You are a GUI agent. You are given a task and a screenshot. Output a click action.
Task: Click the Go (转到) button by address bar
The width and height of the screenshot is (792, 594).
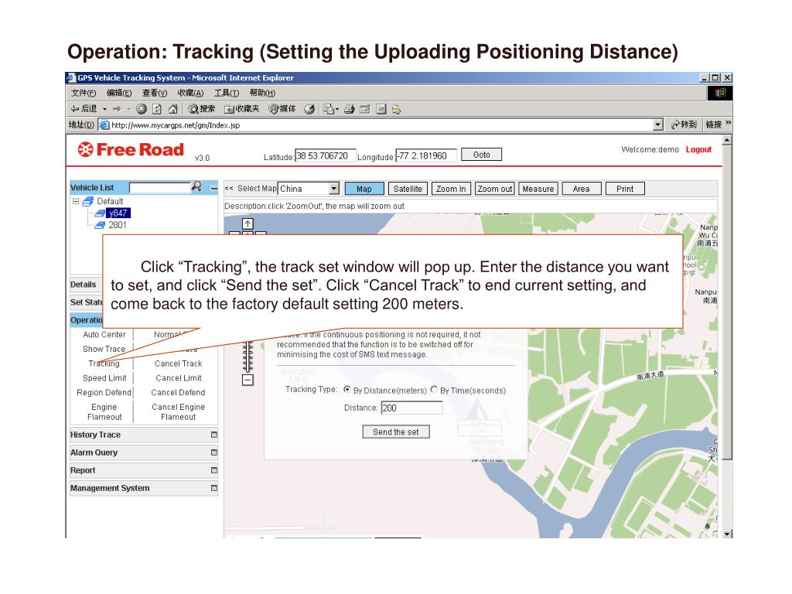[x=684, y=125]
